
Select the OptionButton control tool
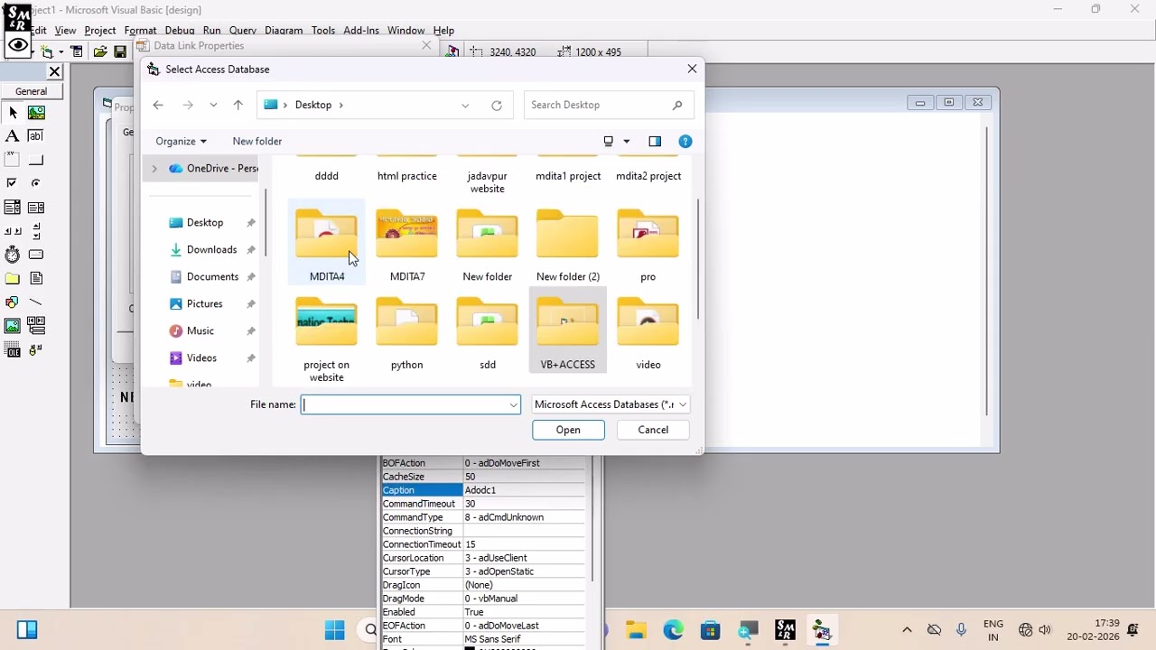(36, 183)
